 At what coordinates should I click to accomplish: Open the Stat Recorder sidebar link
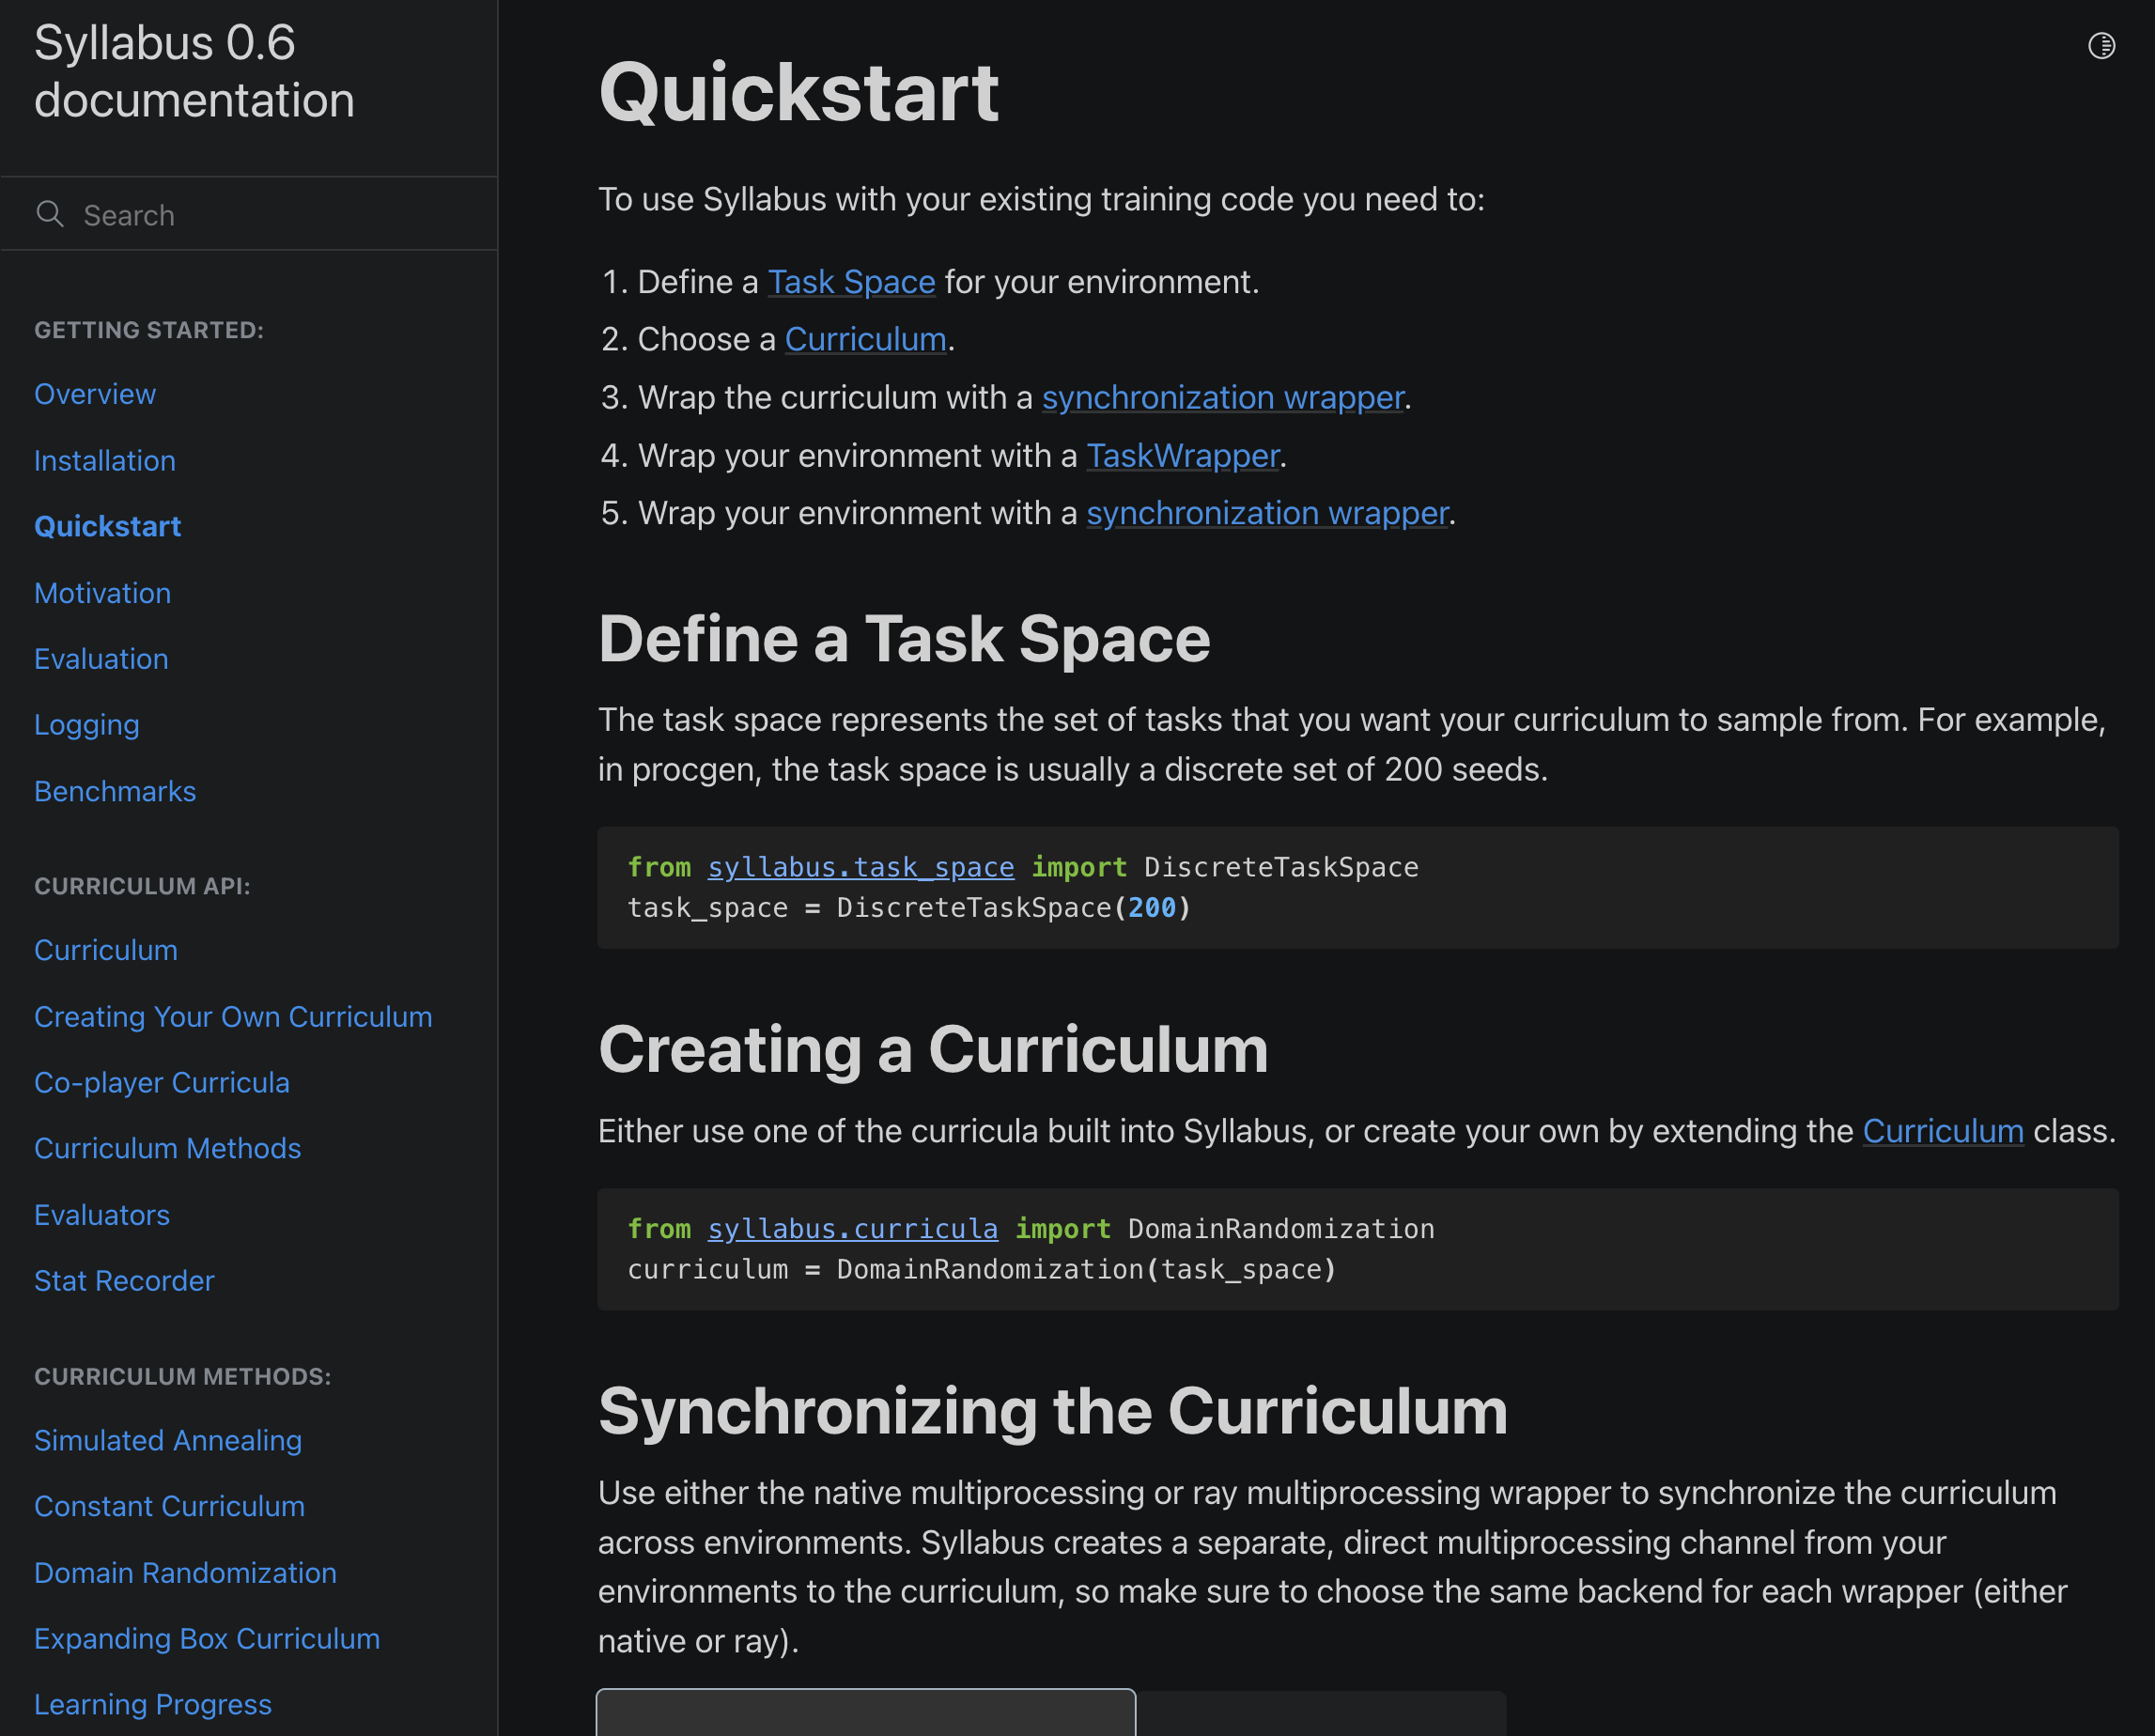point(124,1281)
